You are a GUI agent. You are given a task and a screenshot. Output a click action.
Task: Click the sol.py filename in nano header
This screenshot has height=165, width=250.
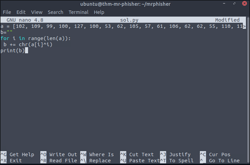129,20
